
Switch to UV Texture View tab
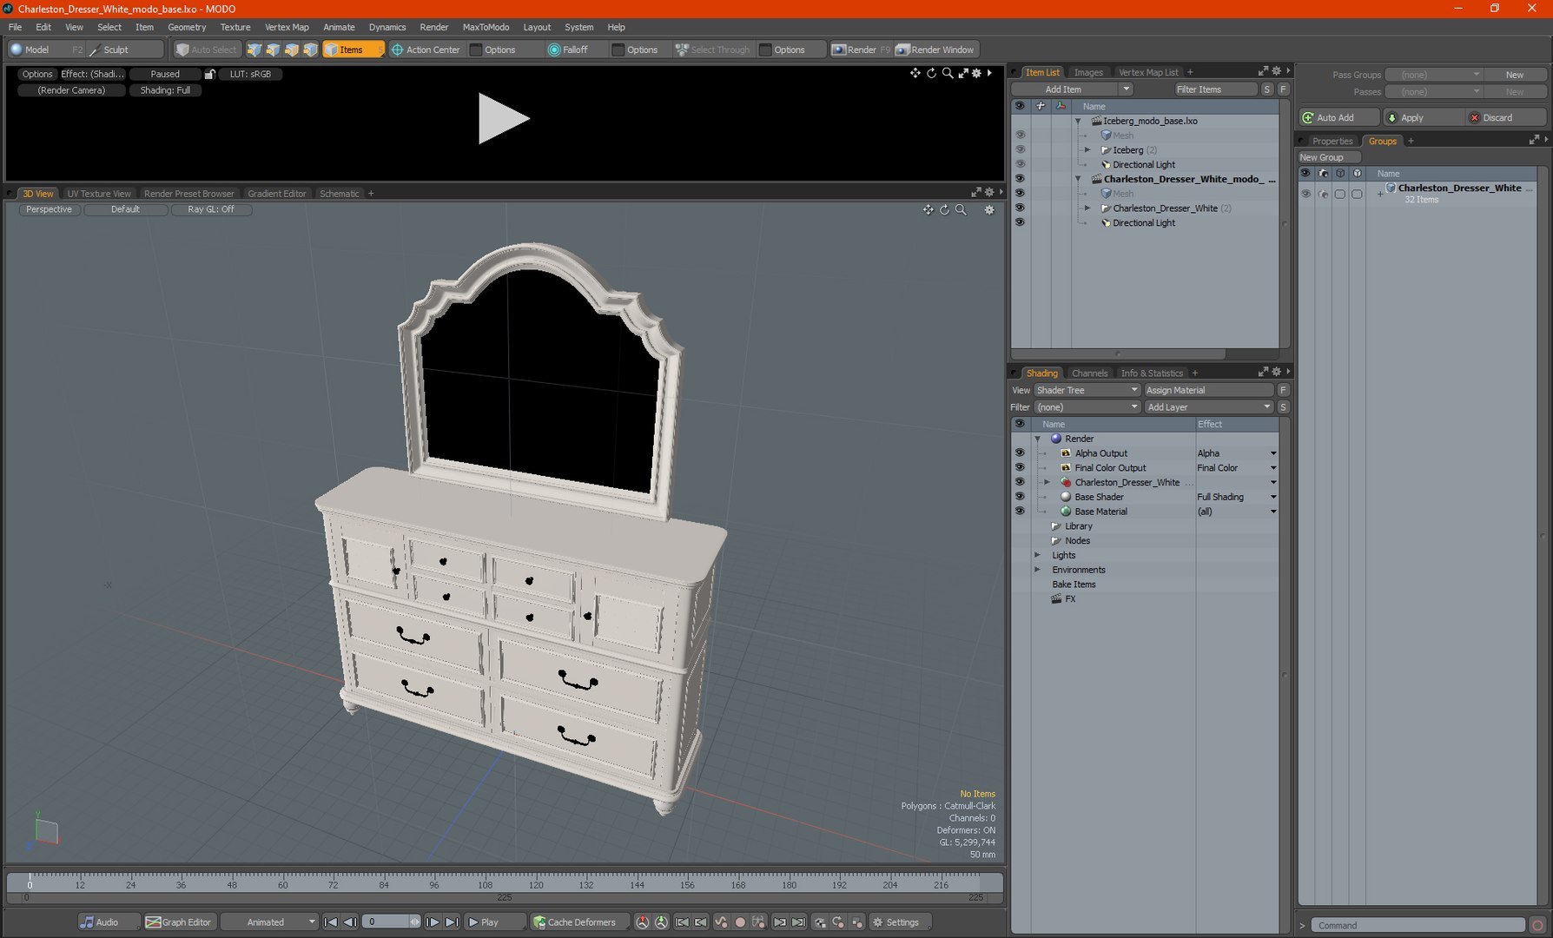click(x=99, y=194)
